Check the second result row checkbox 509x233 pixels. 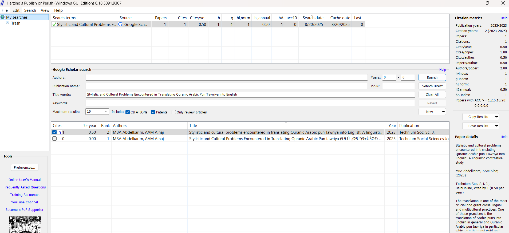click(x=55, y=139)
